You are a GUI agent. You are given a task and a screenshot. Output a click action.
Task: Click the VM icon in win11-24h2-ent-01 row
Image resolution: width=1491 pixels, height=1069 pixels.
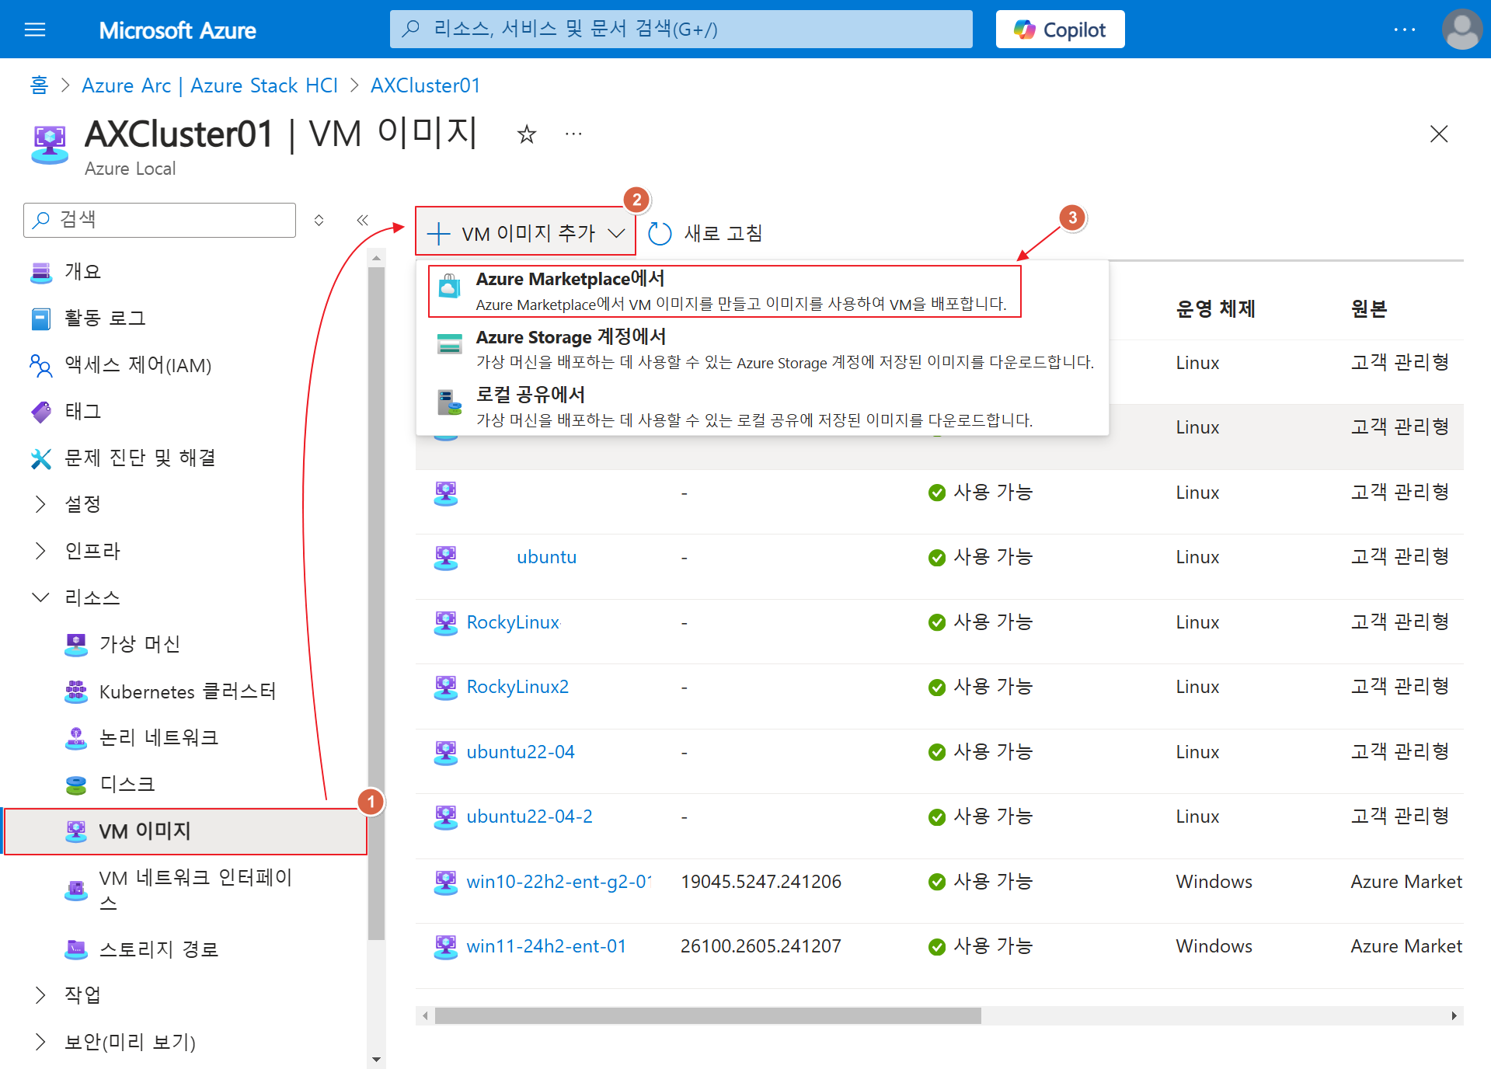(445, 946)
